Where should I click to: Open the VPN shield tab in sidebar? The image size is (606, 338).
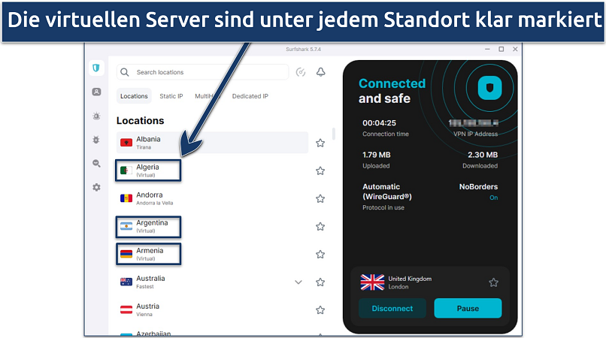tap(96, 68)
